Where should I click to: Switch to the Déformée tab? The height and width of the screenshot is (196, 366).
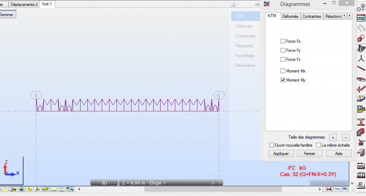click(290, 16)
